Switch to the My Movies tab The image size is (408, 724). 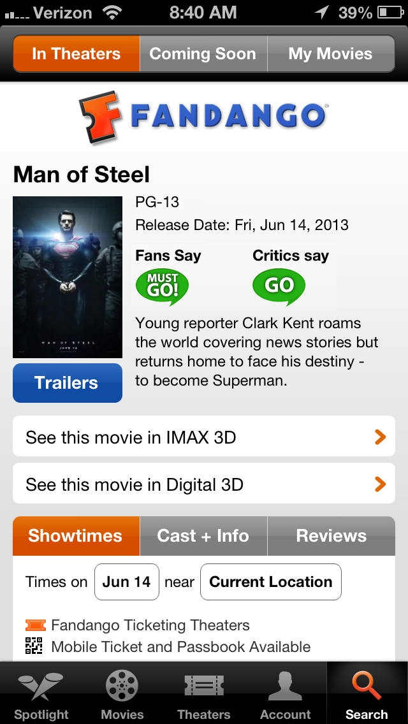330,54
